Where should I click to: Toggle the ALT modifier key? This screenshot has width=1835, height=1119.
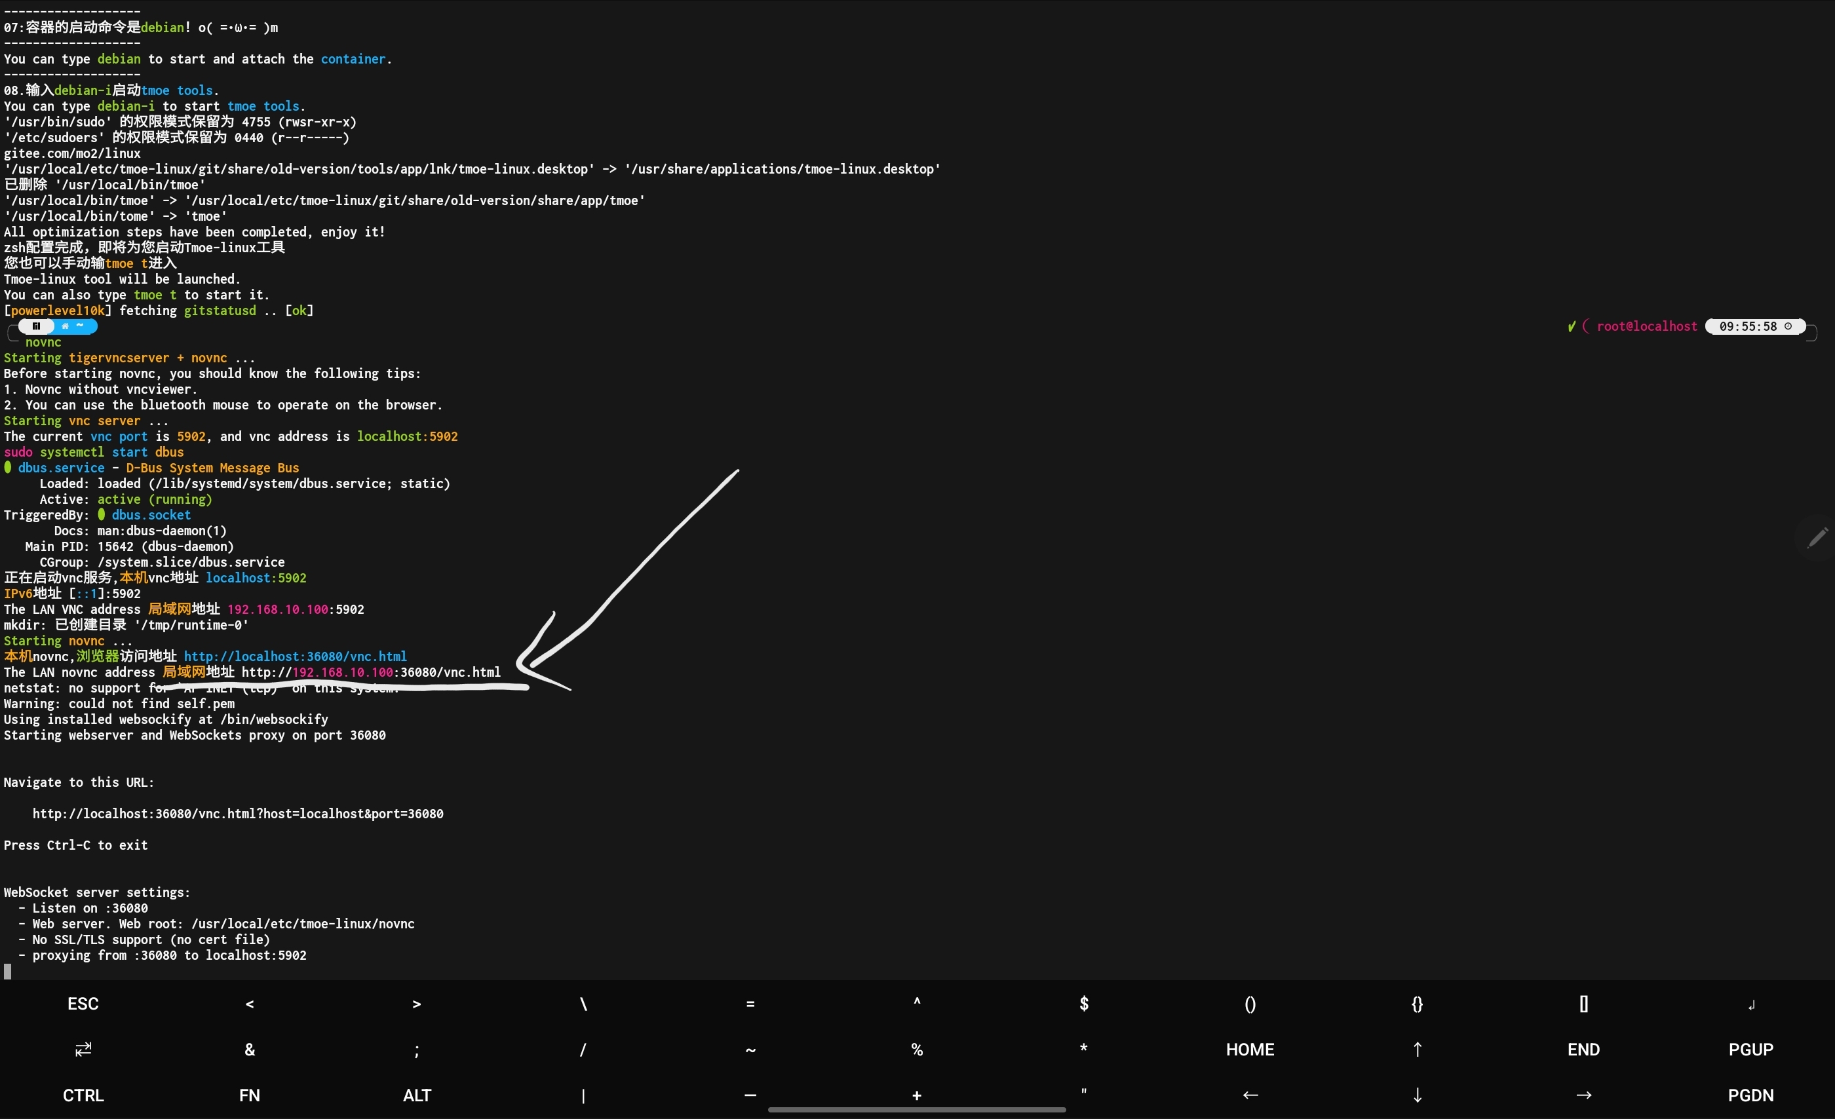coord(417,1094)
